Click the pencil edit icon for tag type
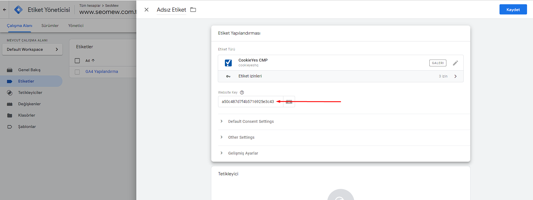 (455, 63)
